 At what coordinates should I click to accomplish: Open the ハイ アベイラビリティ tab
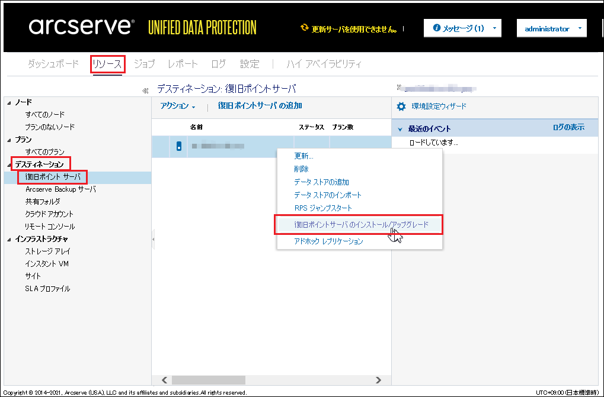[324, 64]
